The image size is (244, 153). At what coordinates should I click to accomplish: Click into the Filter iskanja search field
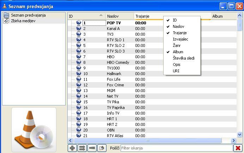tap(176, 148)
